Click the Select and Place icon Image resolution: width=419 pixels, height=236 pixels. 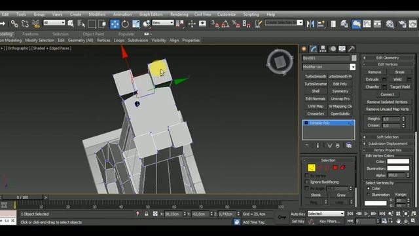pyautogui.click(x=147, y=24)
